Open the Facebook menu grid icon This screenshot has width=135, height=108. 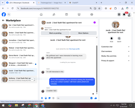[x=119, y=14]
